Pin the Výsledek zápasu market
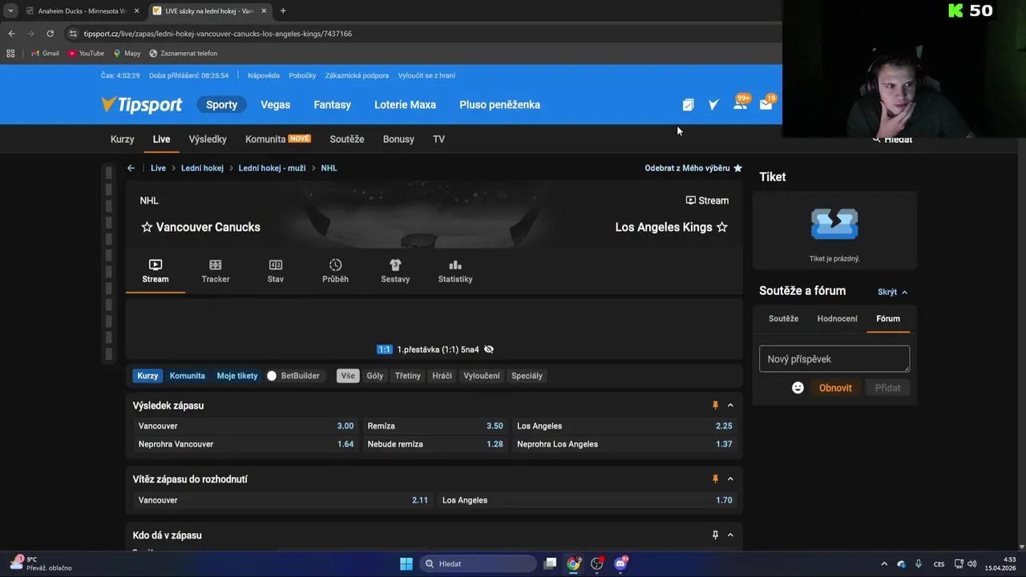 pos(715,406)
